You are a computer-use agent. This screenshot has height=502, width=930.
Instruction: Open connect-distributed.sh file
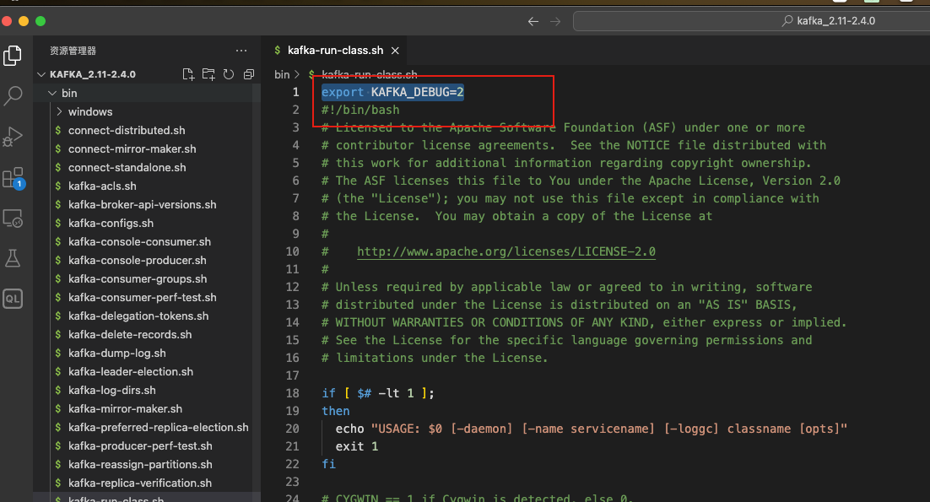127,131
